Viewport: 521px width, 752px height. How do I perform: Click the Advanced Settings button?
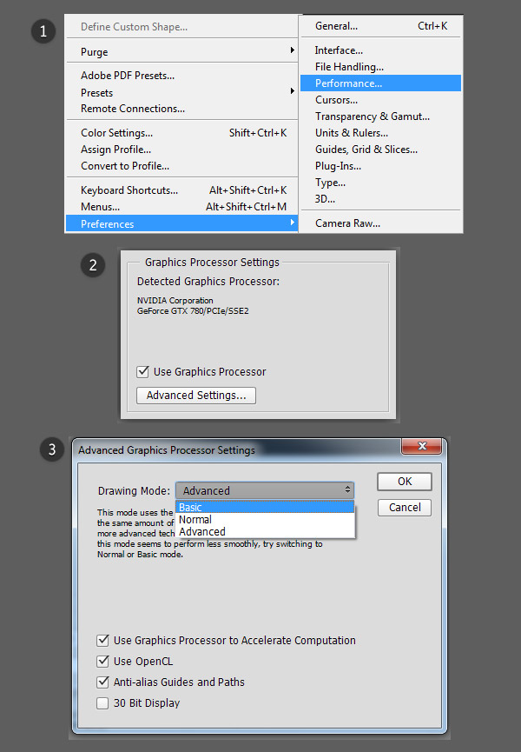pyautogui.click(x=196, y=396)
